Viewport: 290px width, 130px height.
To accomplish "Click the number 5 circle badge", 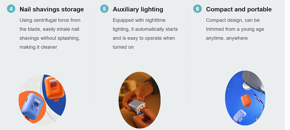I will (x=104, y=9).
